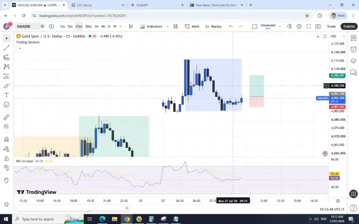The image size is (359, 224).
Task: Select the 1h timeframe
Action: [x=96, y=26]
